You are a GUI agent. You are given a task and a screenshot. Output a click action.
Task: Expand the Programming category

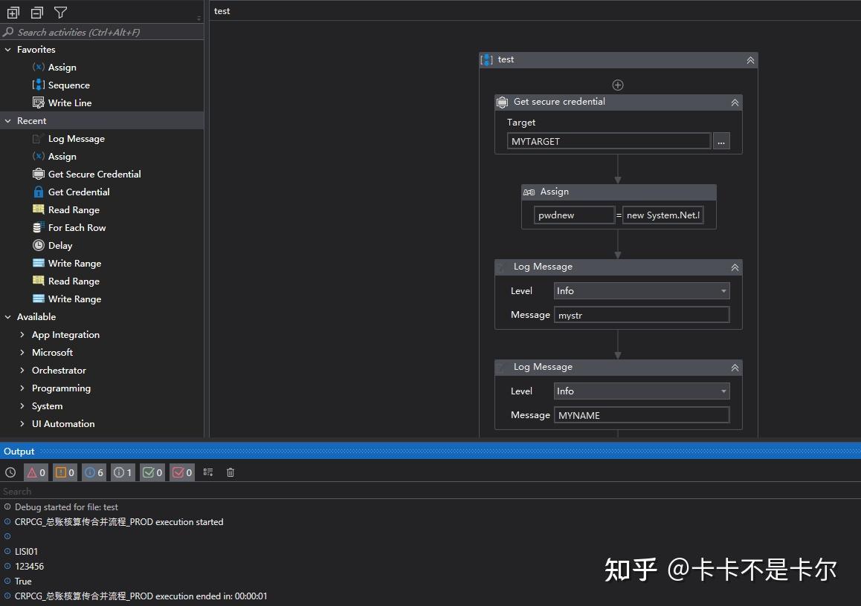22,388
